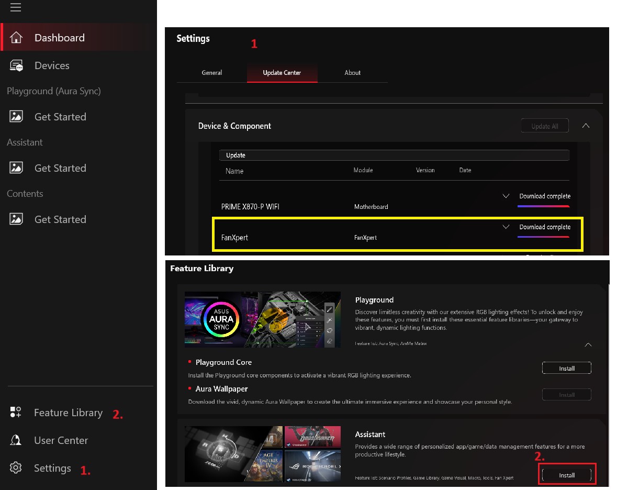
Task: Click the Update All button
Action: (x=545, y=126)
